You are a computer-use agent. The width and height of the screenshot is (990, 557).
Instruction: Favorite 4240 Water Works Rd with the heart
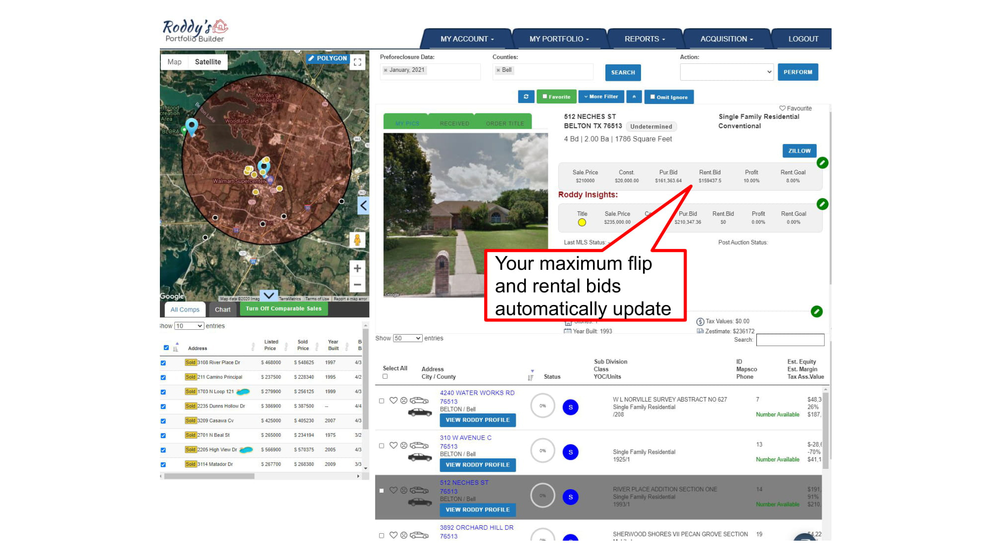[394, 401]
